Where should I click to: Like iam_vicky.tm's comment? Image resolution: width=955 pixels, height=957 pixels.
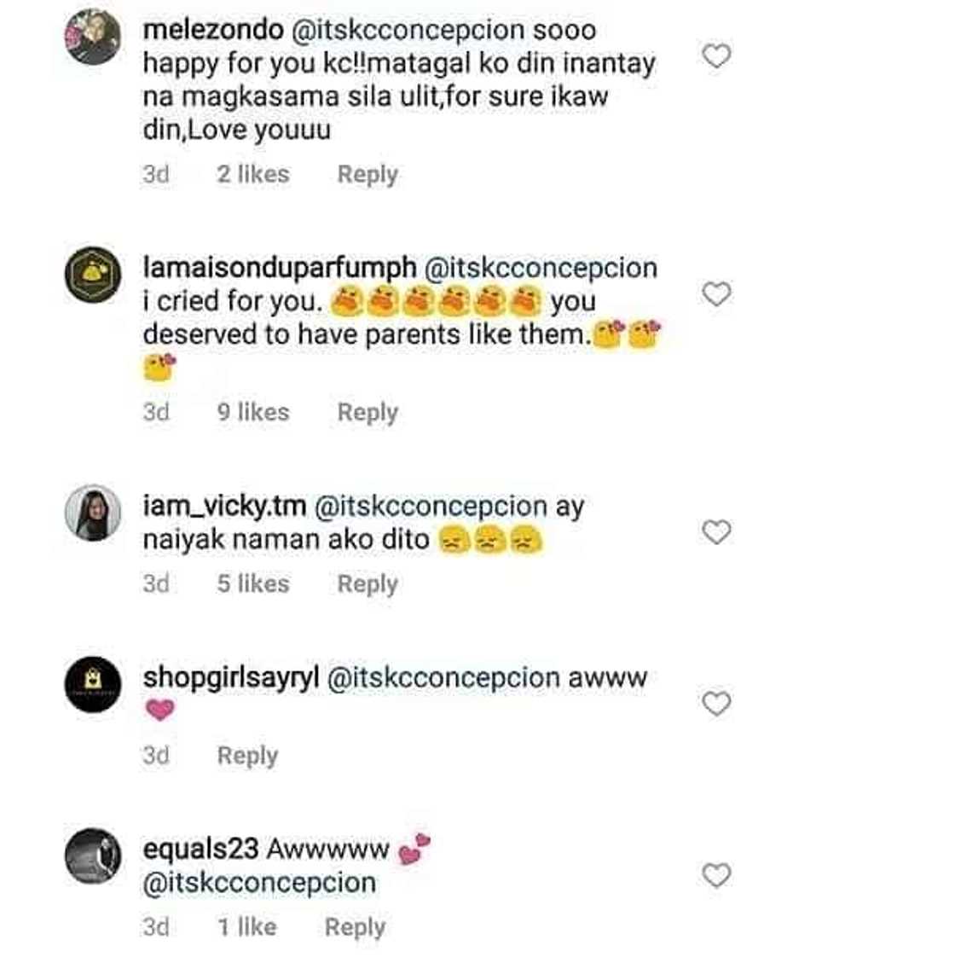pyautogui.click(x=716, y=532)
